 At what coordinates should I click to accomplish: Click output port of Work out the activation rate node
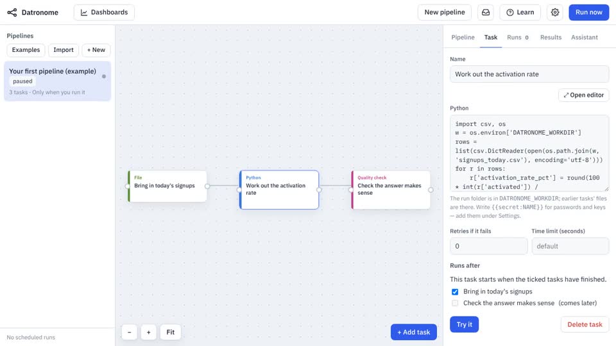[x=319, y=190]
